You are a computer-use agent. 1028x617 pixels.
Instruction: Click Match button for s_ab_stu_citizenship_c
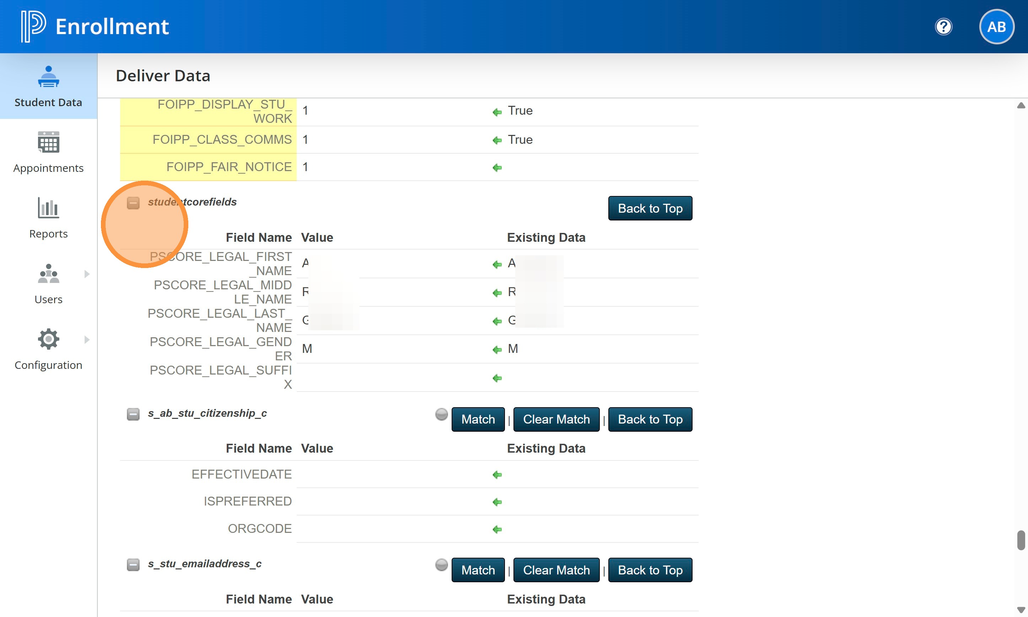pyautogui.click(x=478, y=419)
